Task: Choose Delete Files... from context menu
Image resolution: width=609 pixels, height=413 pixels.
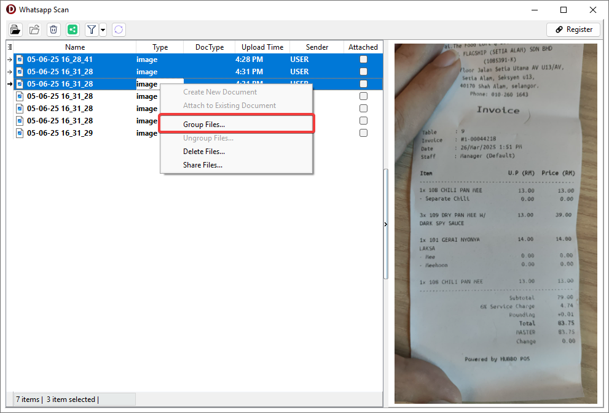Action: pos(236,151)
